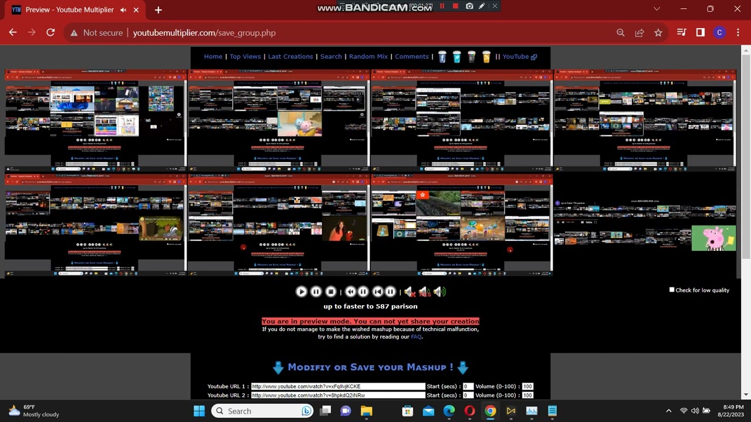Viewport: 751px width, 422px height.
Task: Open a new tab
Action: pos(158,10)
